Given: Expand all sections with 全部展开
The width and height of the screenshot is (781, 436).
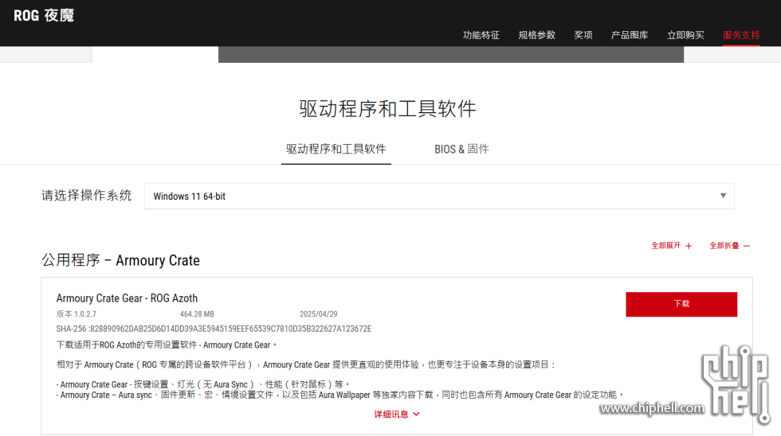Looking at the screenshot, I should click(x=671, y=246).
